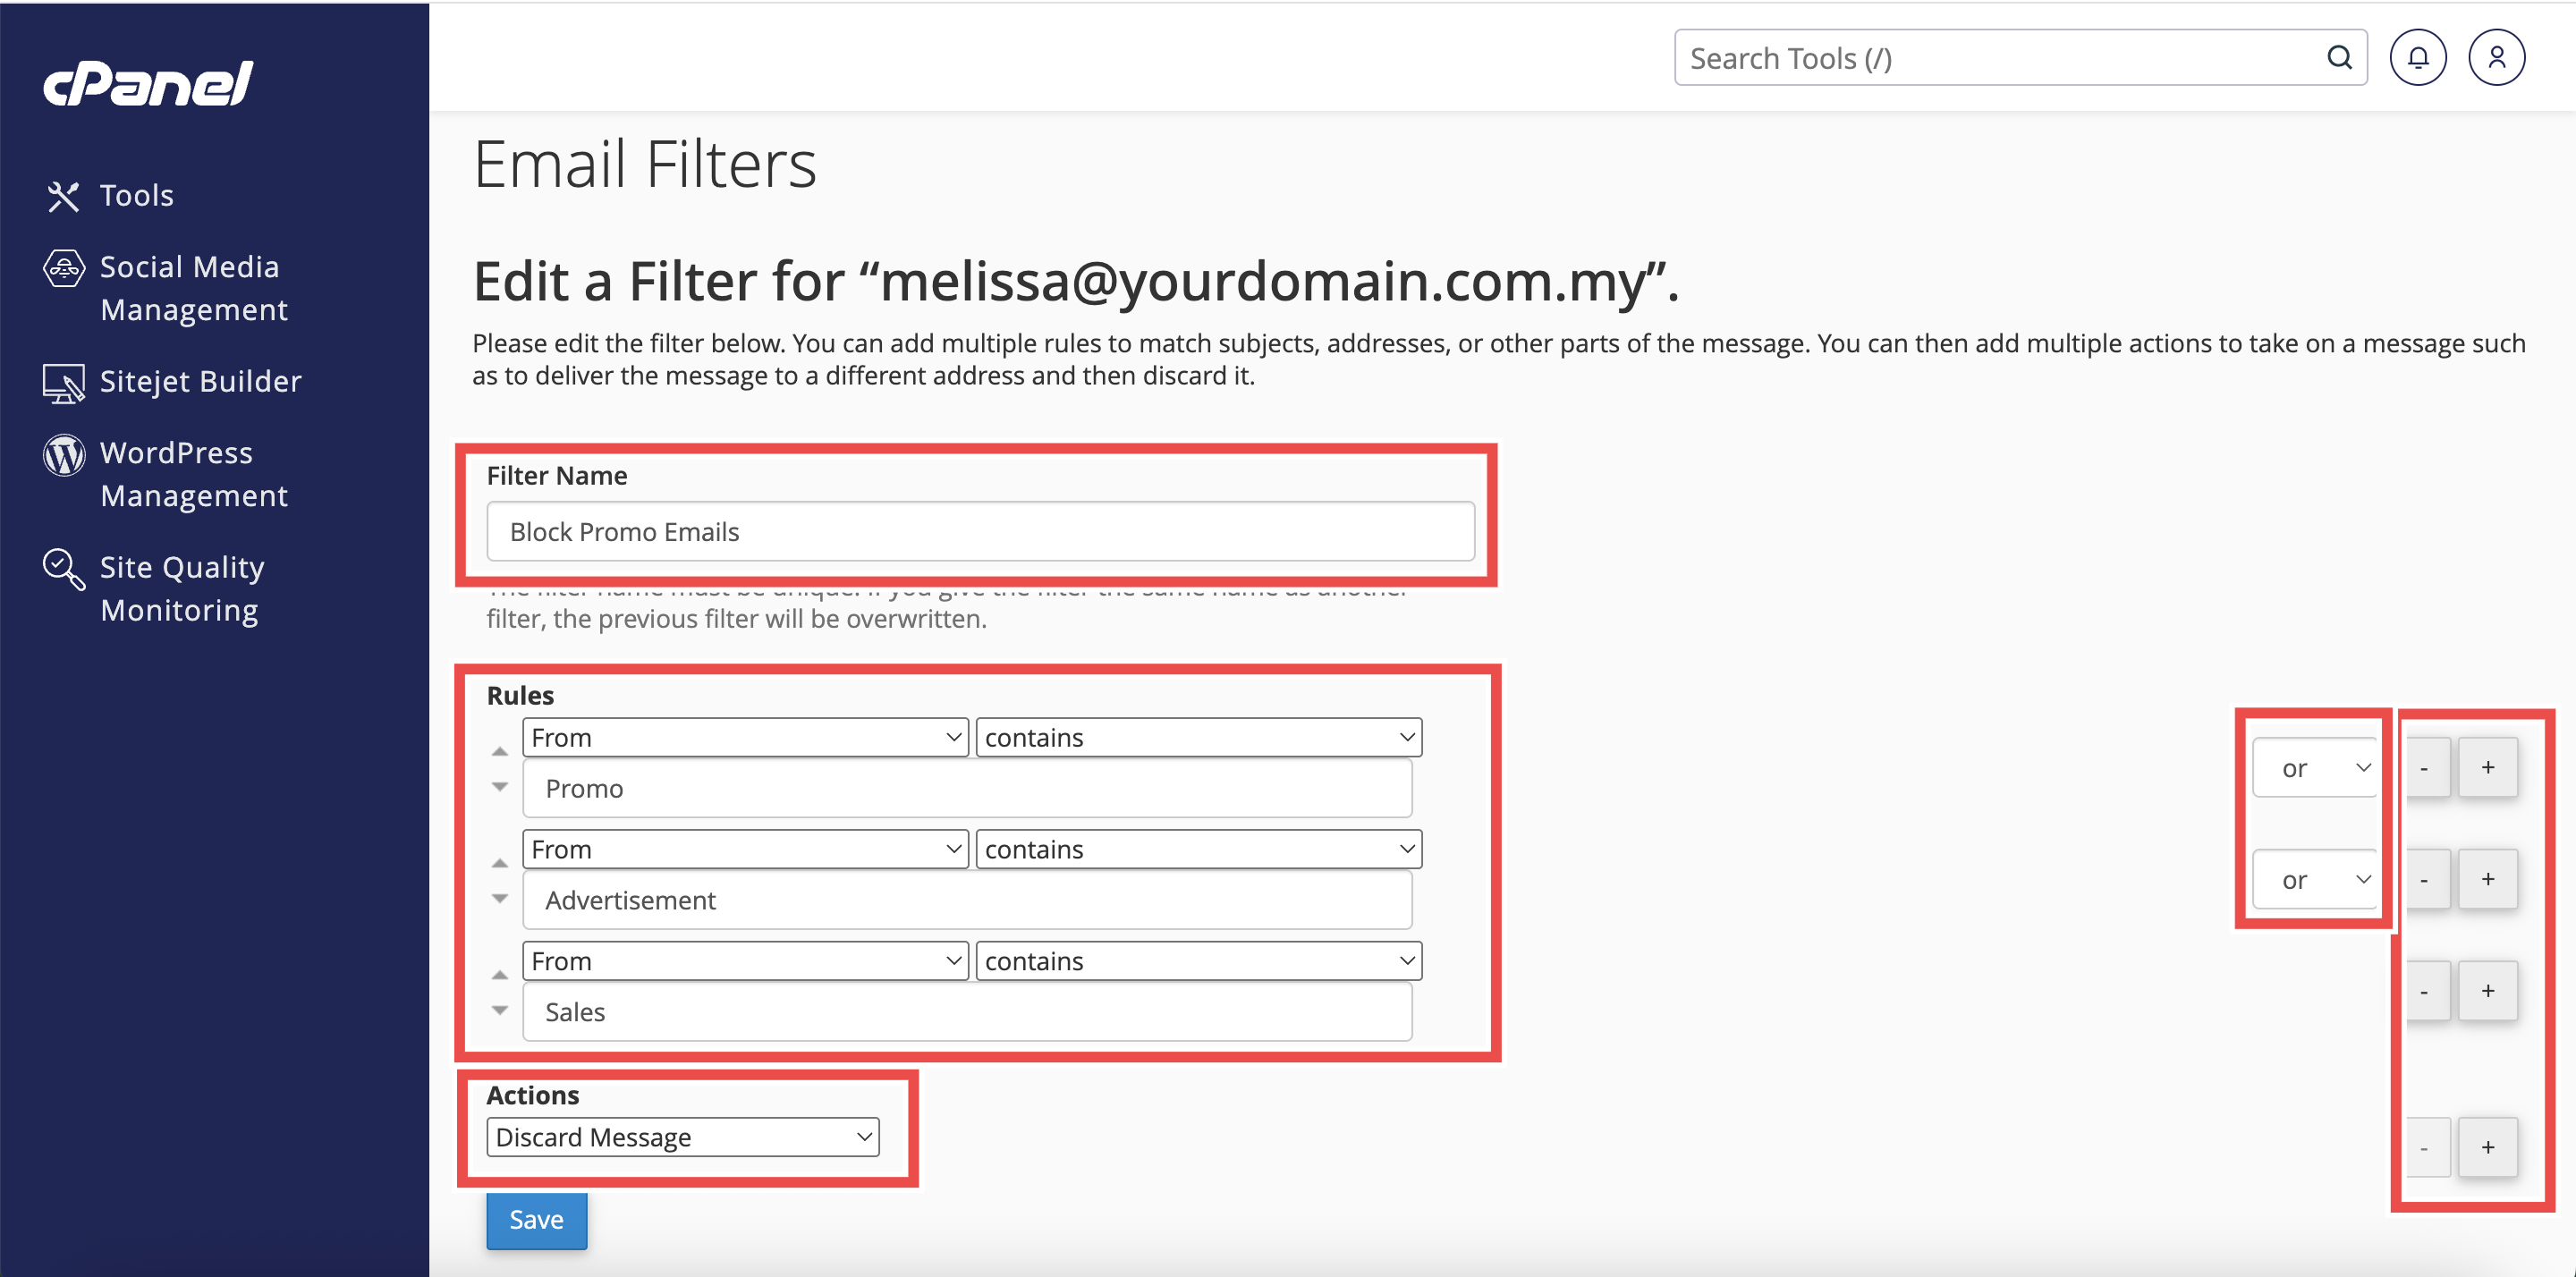Open the user account icon

coord(2496,58)
